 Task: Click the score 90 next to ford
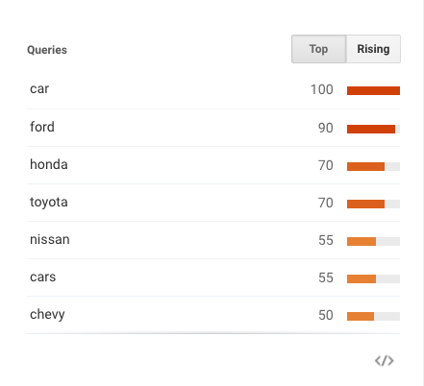click(326, 128)
